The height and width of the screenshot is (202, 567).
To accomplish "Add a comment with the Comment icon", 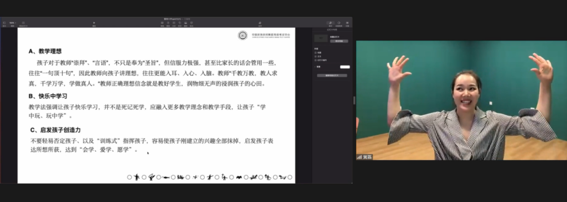I will point(191,23).
